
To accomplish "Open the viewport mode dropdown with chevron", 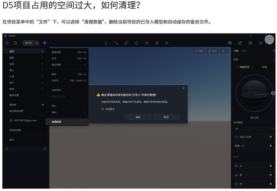I will coord(225,51).
